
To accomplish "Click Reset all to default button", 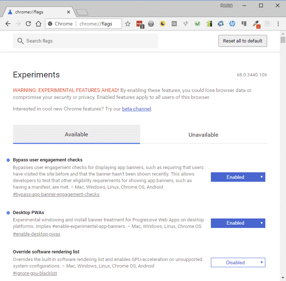I will click(x=242, y=41).
